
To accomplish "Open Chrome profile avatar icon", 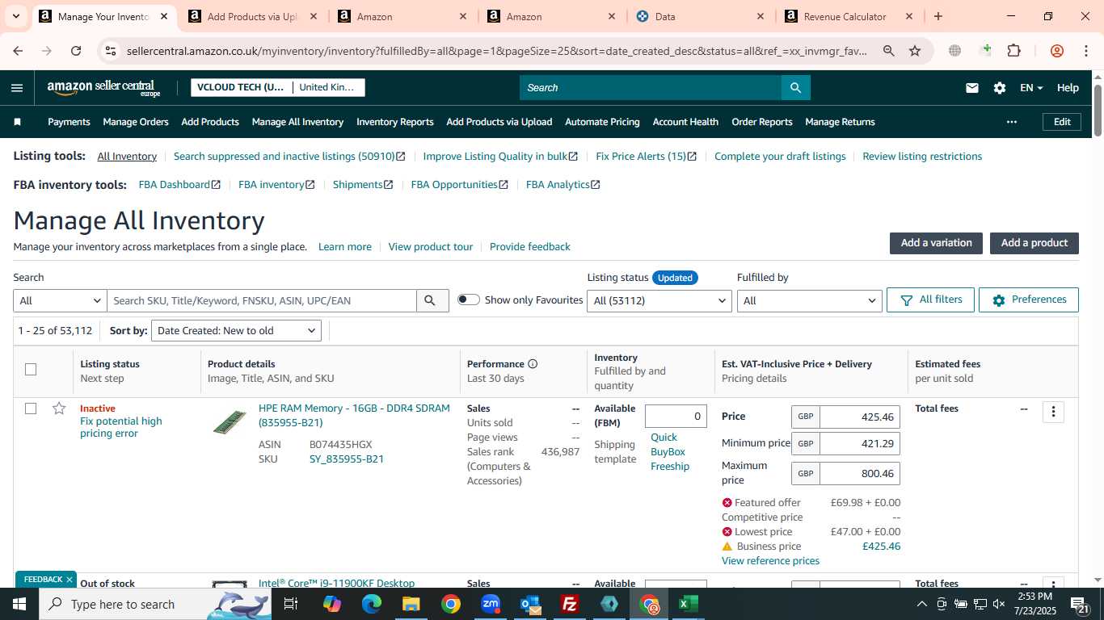I will [x=1056, y=51].
